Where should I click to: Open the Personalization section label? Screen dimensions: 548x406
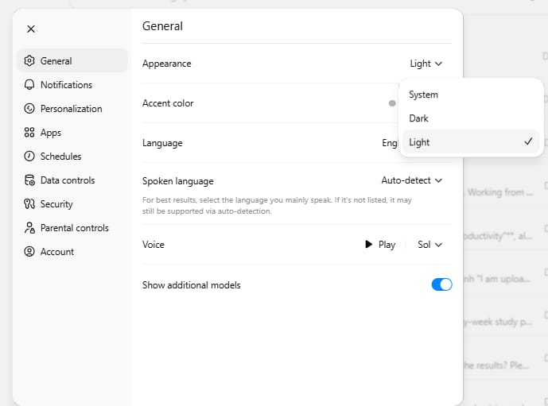coord(72,109)
